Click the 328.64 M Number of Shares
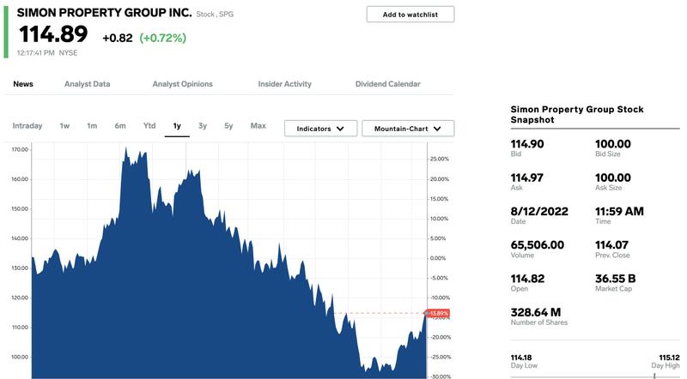This screenshot has height=379, width=687. pos(535,312)
